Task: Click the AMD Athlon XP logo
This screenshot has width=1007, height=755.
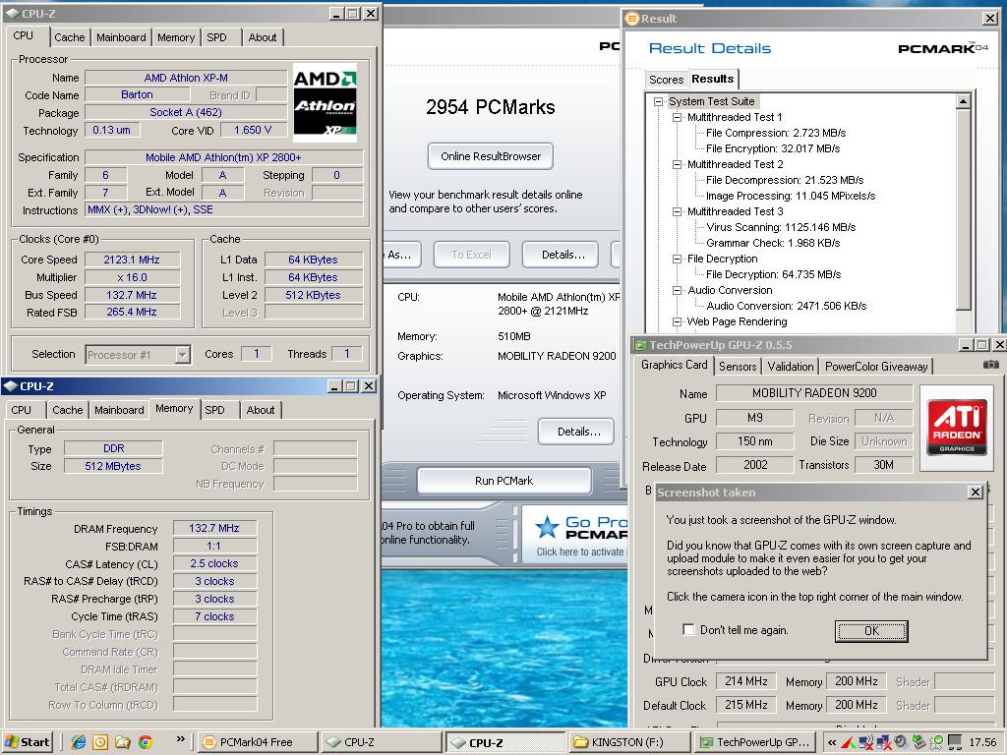Action: tap(325, 102)
